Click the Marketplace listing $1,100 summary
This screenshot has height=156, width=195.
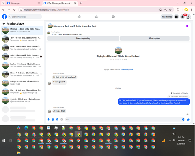click(x=67, y=34)
